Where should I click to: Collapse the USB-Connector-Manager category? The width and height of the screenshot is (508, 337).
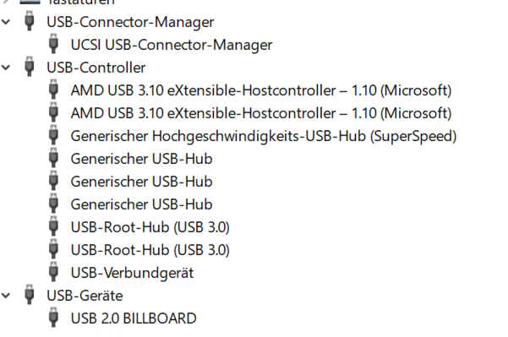point(6,22)
